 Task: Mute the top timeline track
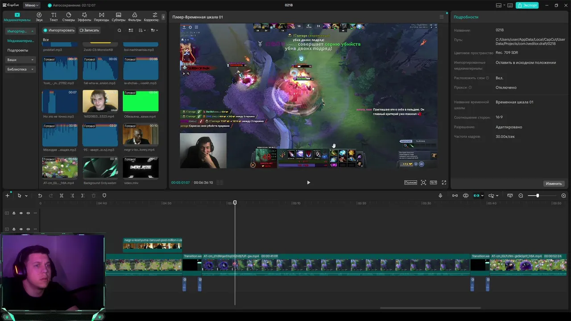point(28,213)
